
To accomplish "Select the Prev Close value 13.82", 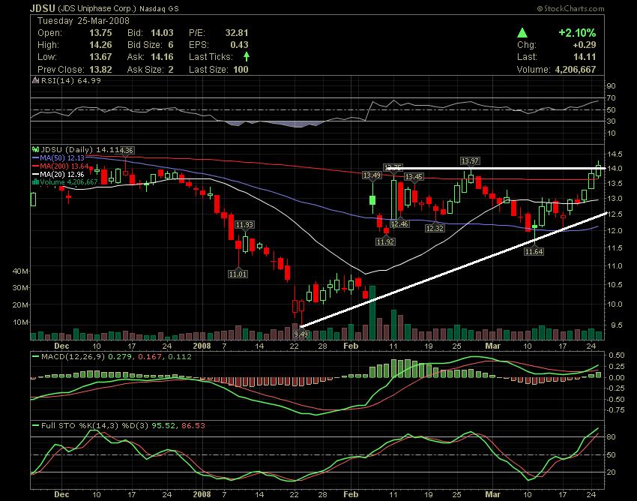I will pos(100,70).
